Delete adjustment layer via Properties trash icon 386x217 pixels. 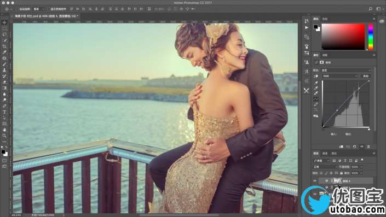click(368, 146)
